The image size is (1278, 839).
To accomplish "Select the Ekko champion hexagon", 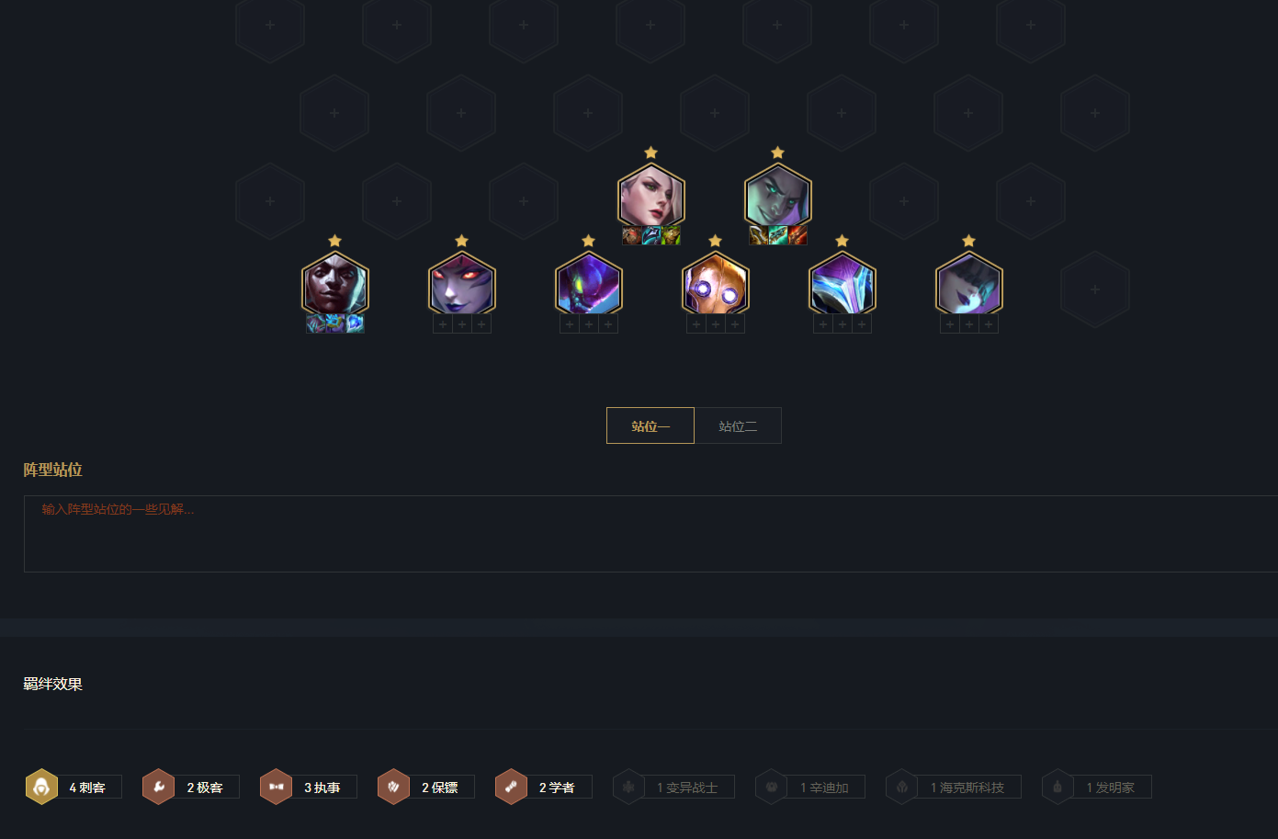I will (335, 286).
